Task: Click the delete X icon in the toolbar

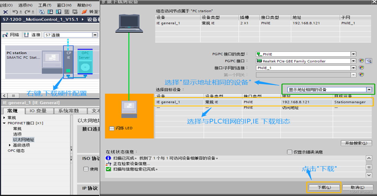Action: pyautogui.click(x=5, y=12)
